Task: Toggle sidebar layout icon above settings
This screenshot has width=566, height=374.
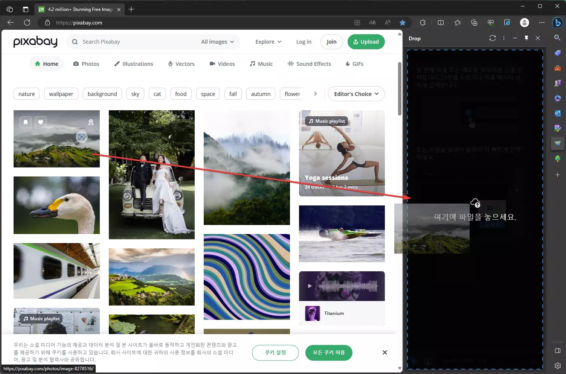Action: pyautogui.click(x=558, y=351)
